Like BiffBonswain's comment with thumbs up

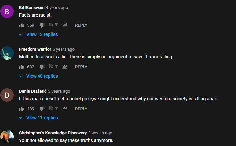[22, 25]
